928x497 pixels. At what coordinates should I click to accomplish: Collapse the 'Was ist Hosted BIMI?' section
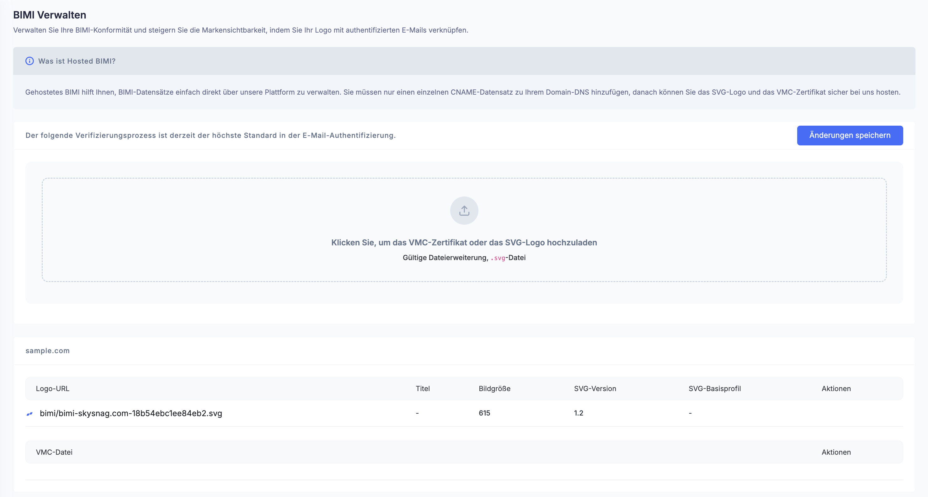pyautogui.click(x=77, y=61)
